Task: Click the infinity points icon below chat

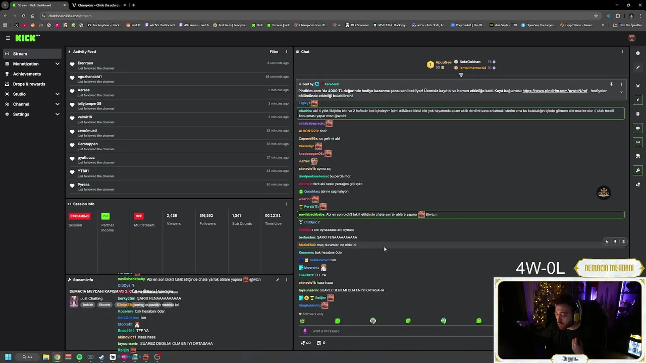Action: tap(306, 343)
